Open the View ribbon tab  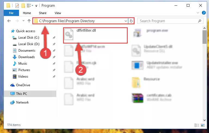click(58, 13)
